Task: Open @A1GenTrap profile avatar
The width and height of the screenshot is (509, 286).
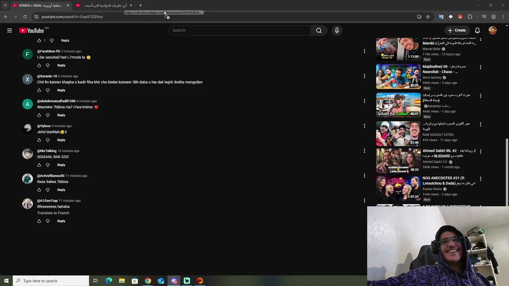Action: click(27, 203)
